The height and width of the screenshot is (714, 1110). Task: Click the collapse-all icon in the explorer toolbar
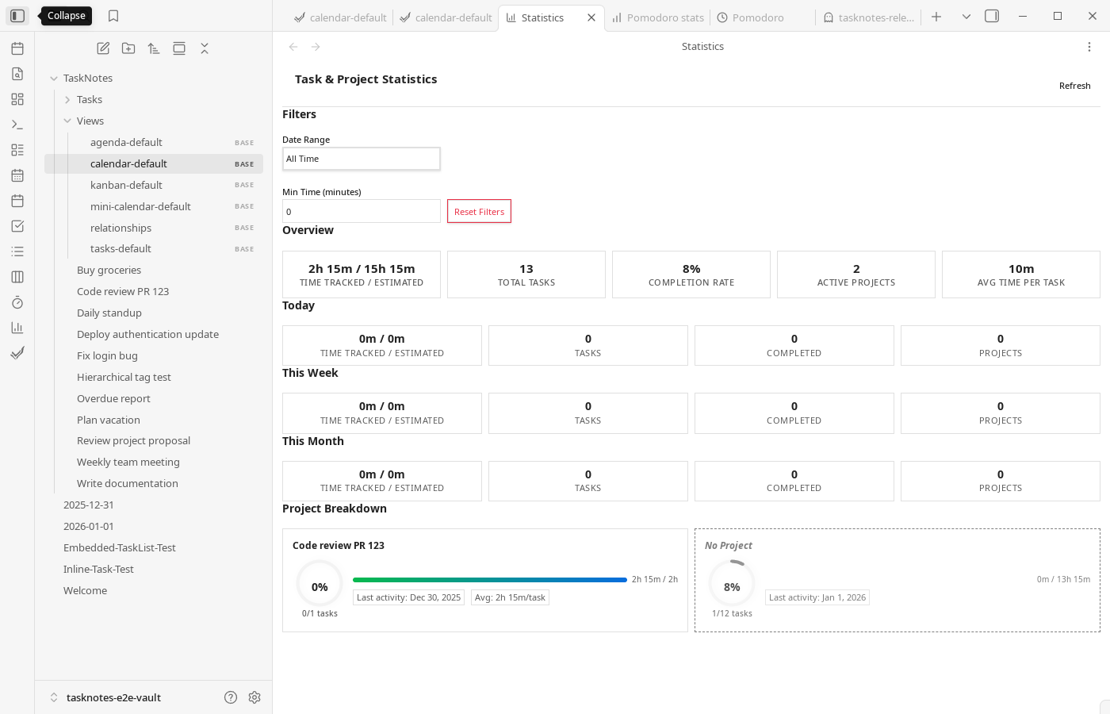(x=204, y=48)
